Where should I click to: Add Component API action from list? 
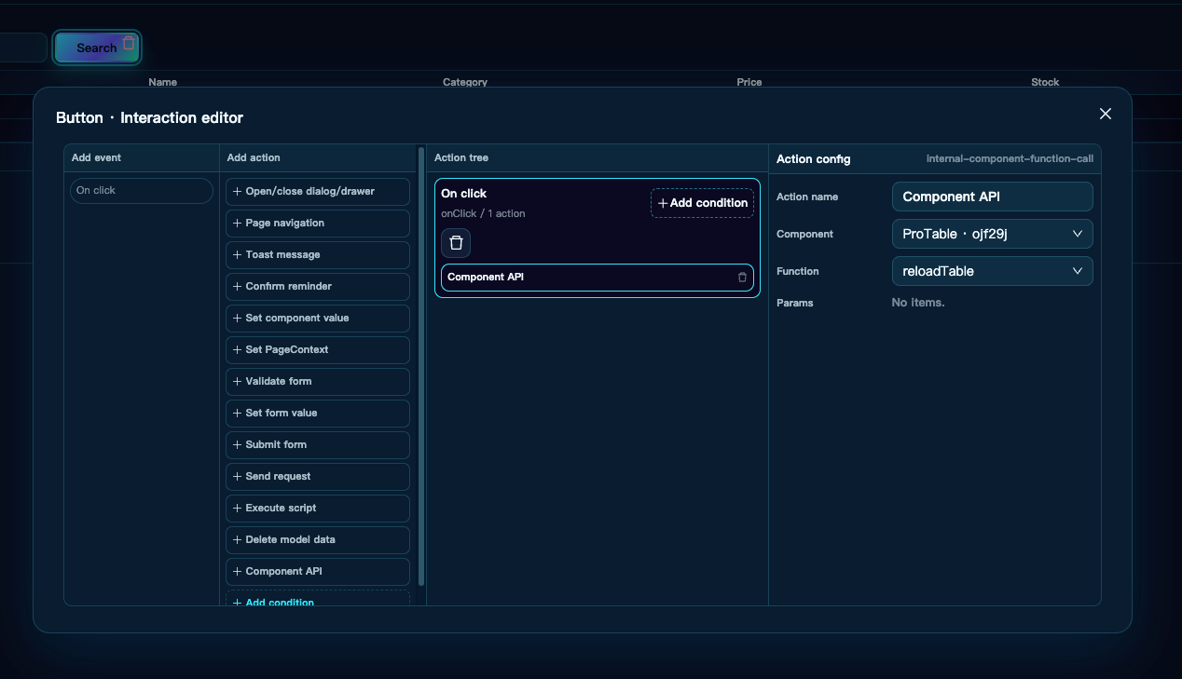point(318,572)
